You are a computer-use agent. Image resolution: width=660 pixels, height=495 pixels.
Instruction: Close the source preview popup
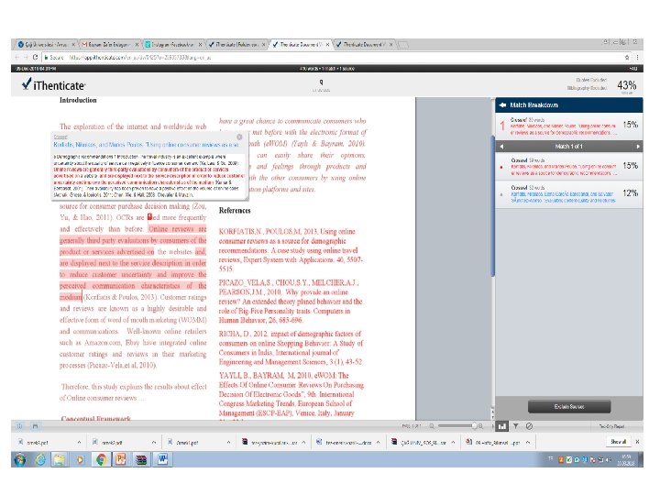(239, 137)
